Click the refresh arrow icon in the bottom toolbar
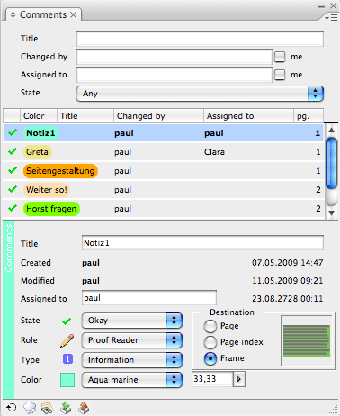Screen dimensions: 340x416 point(12,408)
